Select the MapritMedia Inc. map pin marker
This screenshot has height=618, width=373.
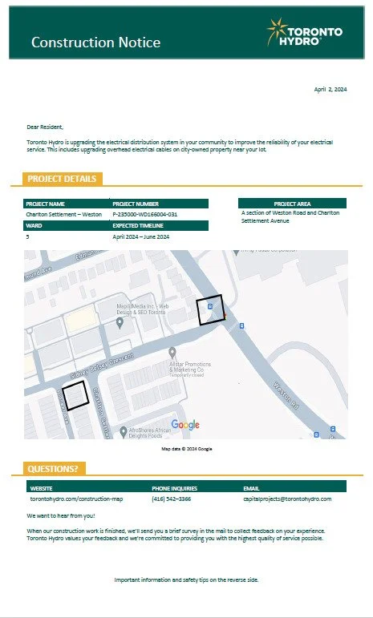120,324
